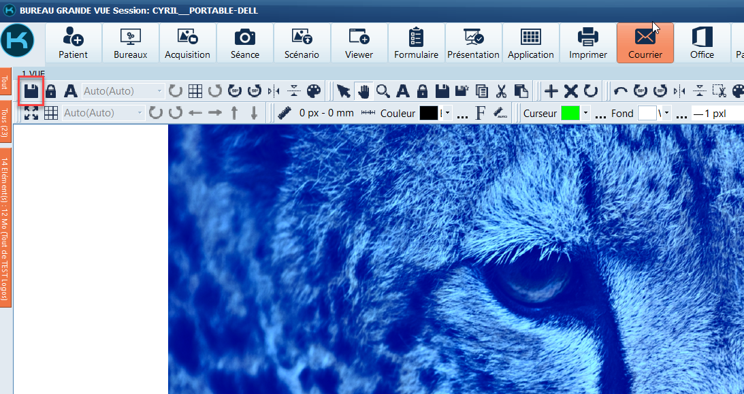Click the fullscreen expand arrows icon
This screenshot has width=744, height=394.
tap(31, 113)
